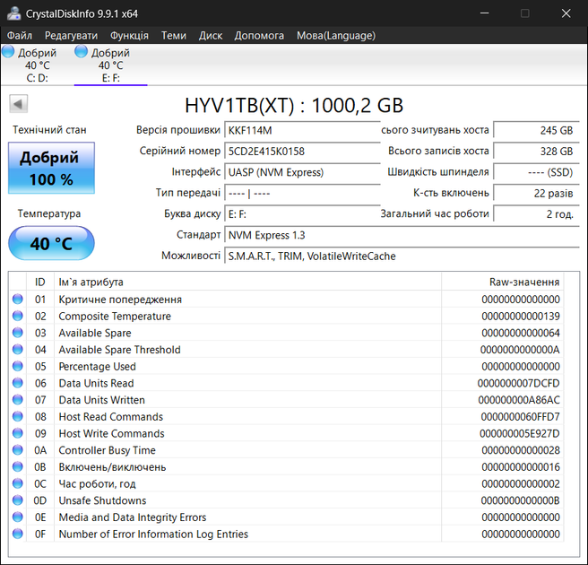Image resolution: width=588 pixels, height=565 pixels.
Task: Select the Host Read Commands raw value 0000000060FFD7
Action: (x=520, y=417)
